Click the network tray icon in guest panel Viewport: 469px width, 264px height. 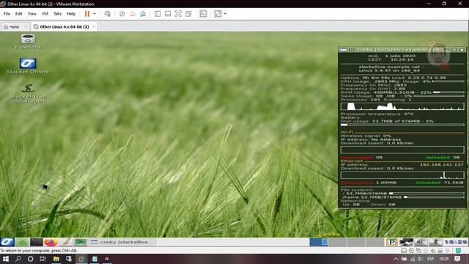coord(406,242)
